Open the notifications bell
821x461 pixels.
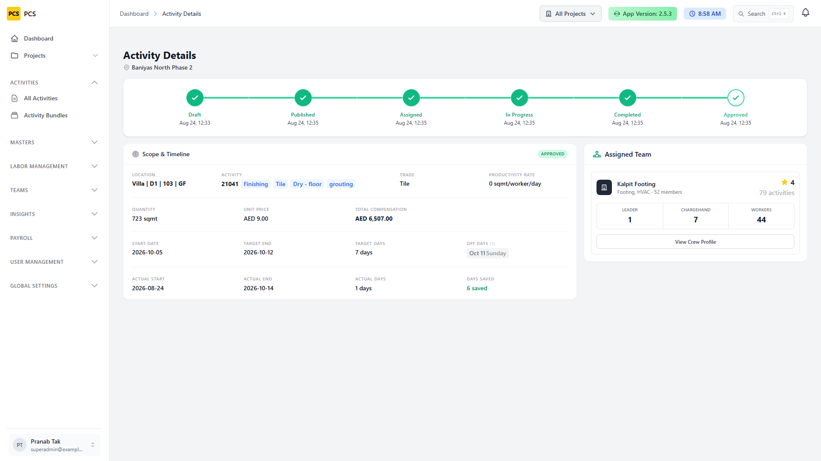click(x=806, y=13)
